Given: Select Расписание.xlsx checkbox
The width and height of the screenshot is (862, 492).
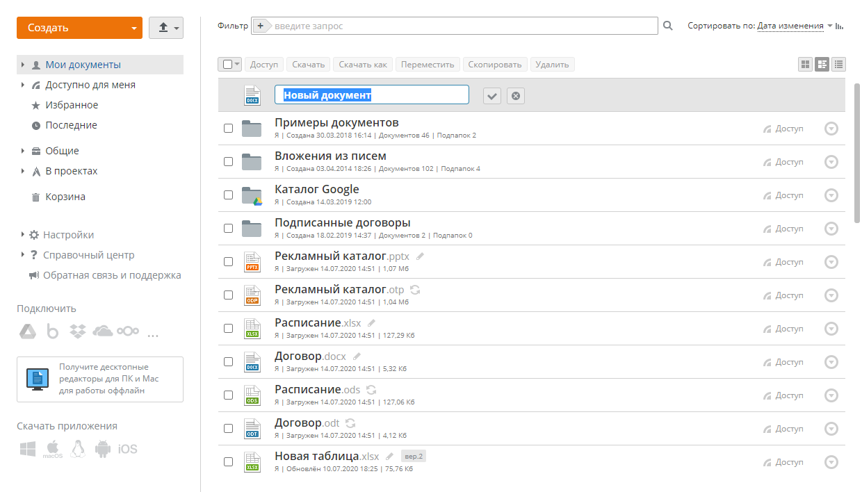Looking at the screenshot, I should tap(228, 329).
